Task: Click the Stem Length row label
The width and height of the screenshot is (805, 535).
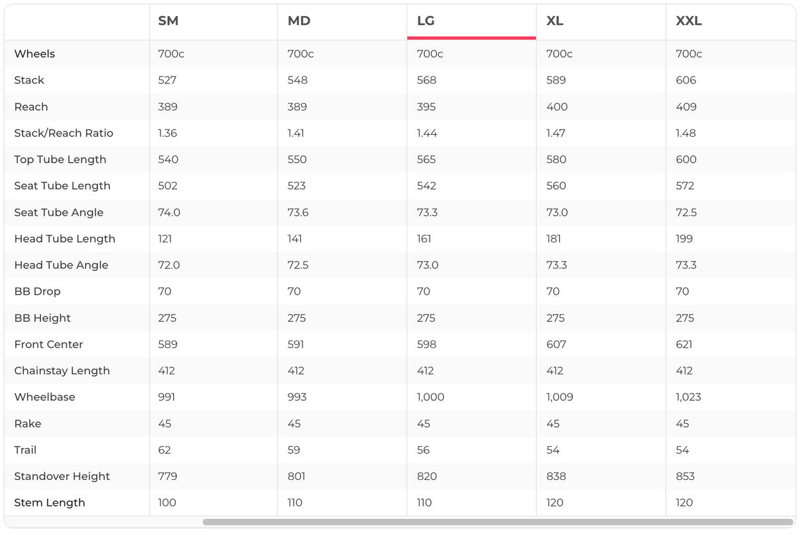Action: pos(50,502)
